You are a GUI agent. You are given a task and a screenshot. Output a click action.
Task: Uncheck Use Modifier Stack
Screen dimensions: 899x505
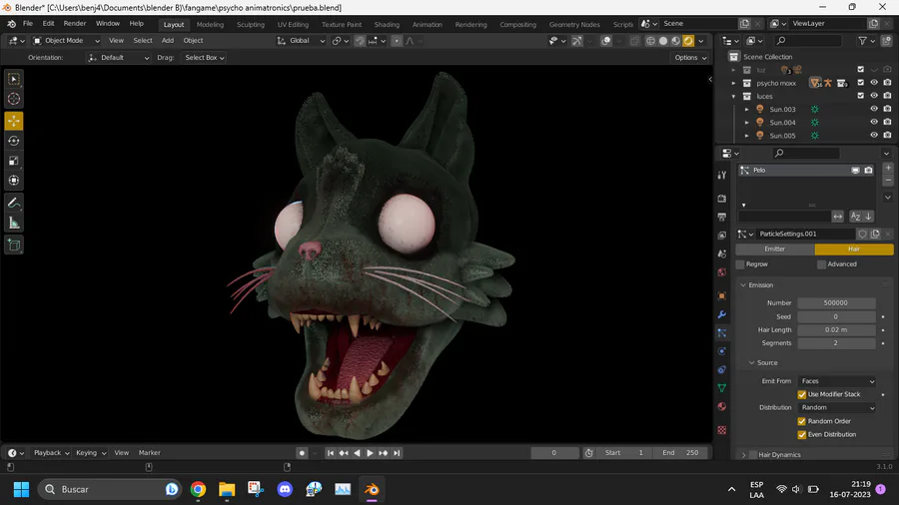[x=802, y=394]
